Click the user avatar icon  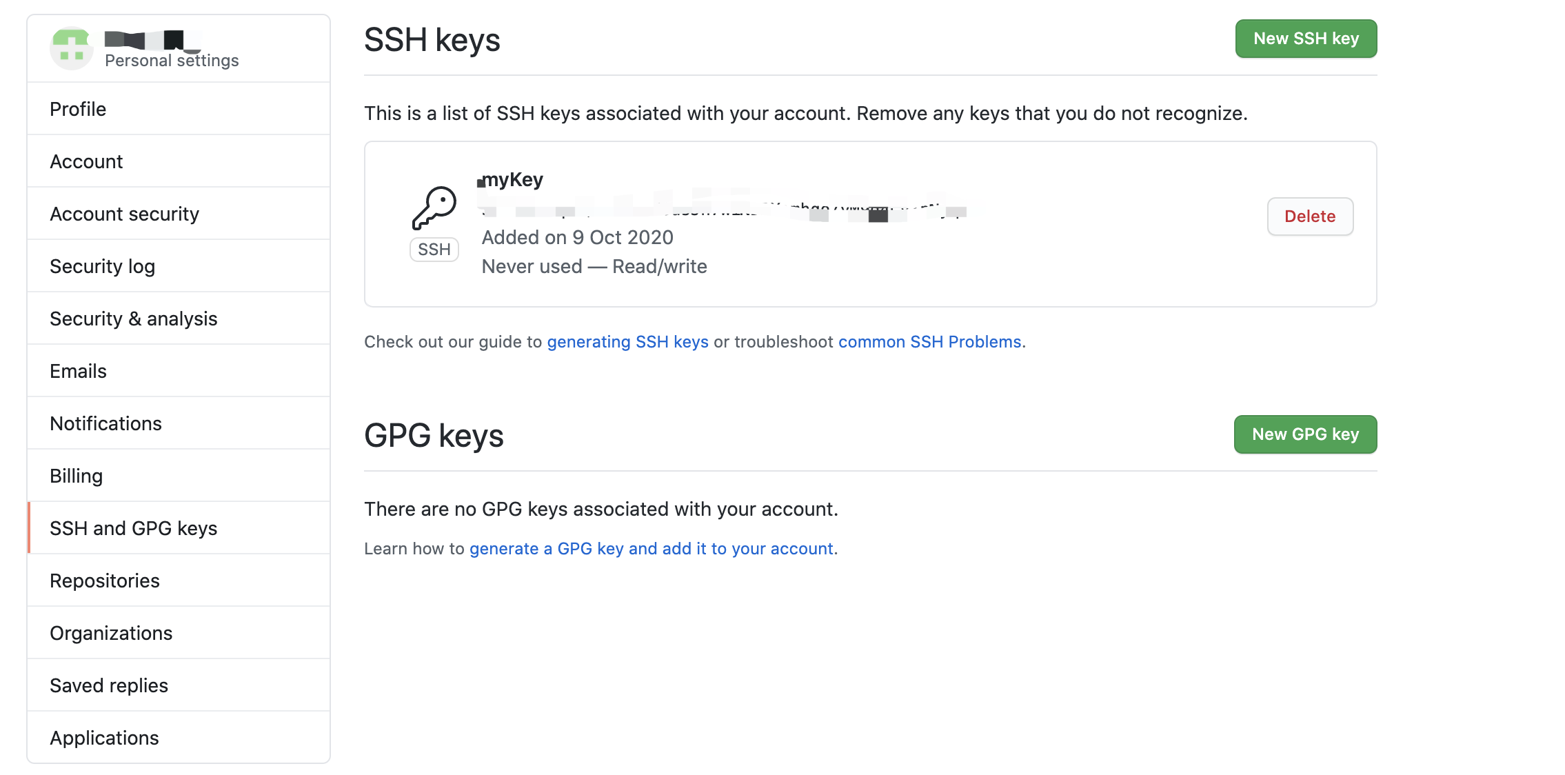point(72,48)
